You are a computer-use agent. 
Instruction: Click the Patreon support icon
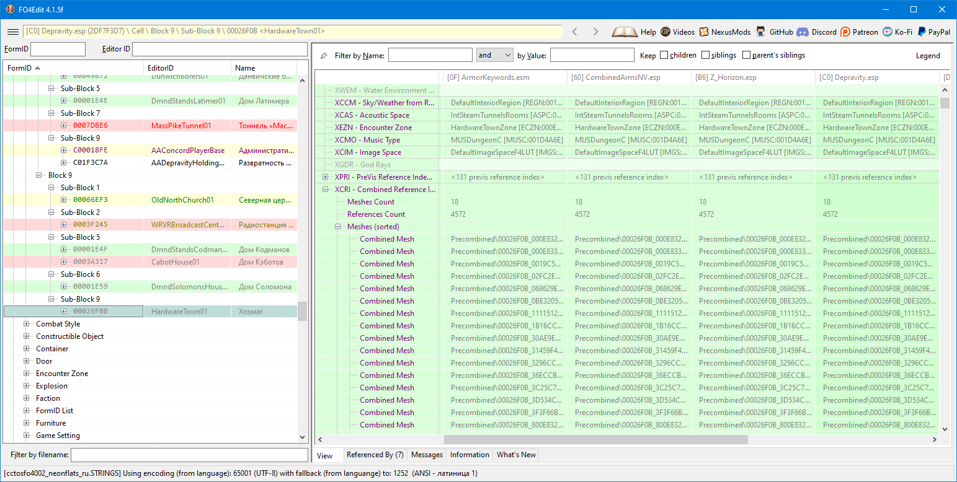[845, 32]
